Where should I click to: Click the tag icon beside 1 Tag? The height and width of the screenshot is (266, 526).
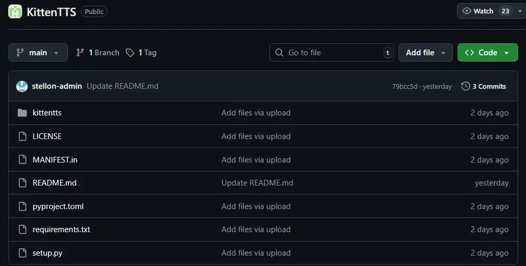130,53
